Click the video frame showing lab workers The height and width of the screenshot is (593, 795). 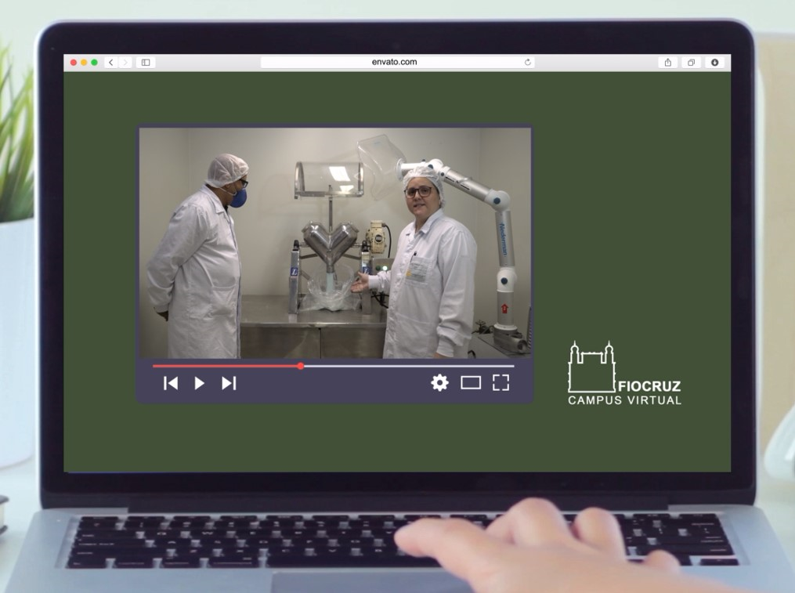[334, 243]
